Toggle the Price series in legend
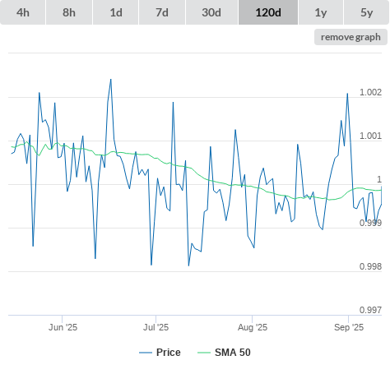 pos(168,353)
